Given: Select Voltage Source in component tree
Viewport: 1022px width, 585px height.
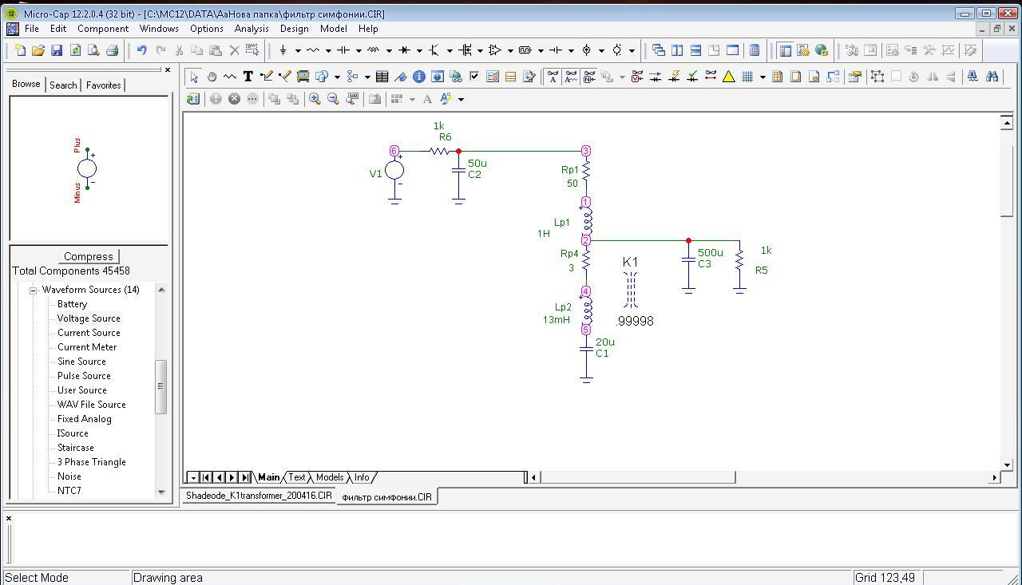Looking at the screenshot, I should click(89, 318).
